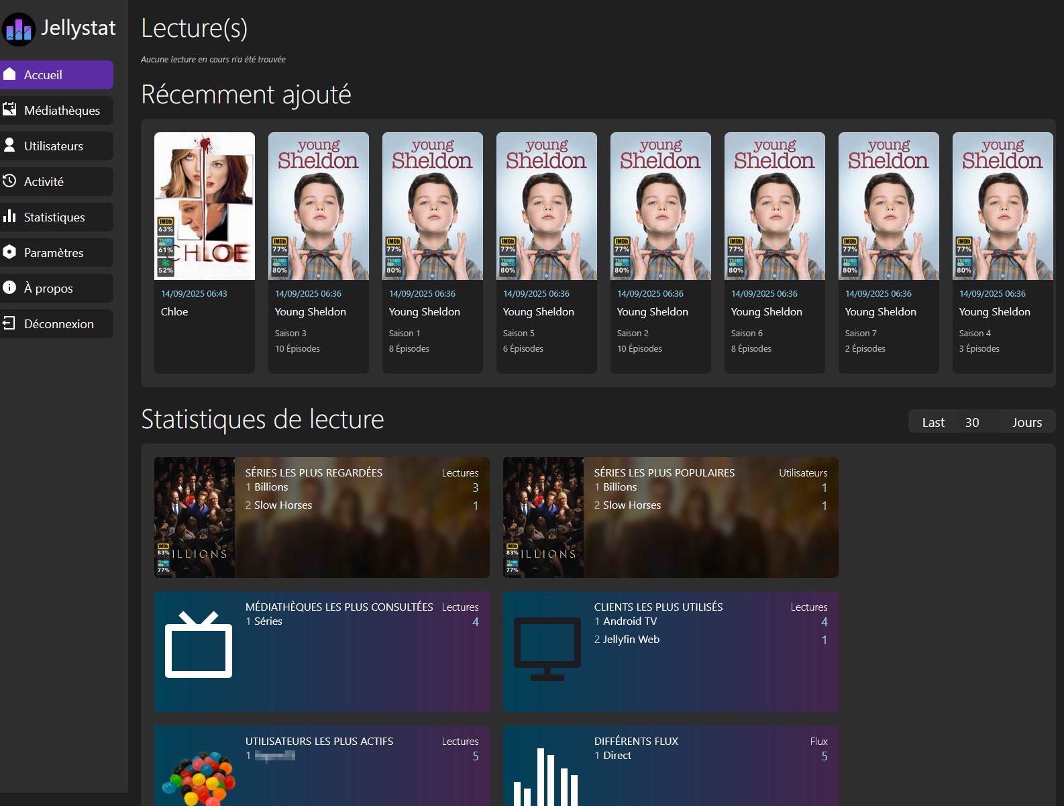Open the Activité section
Image resolution: width=1064 pixels, height=806 pixels.
[x=56, y=181]
